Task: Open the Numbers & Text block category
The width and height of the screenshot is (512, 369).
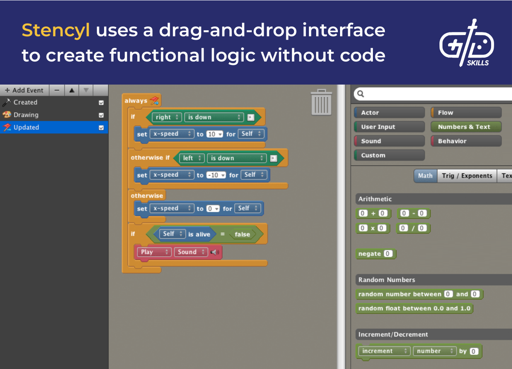Action: coord(466,126)
